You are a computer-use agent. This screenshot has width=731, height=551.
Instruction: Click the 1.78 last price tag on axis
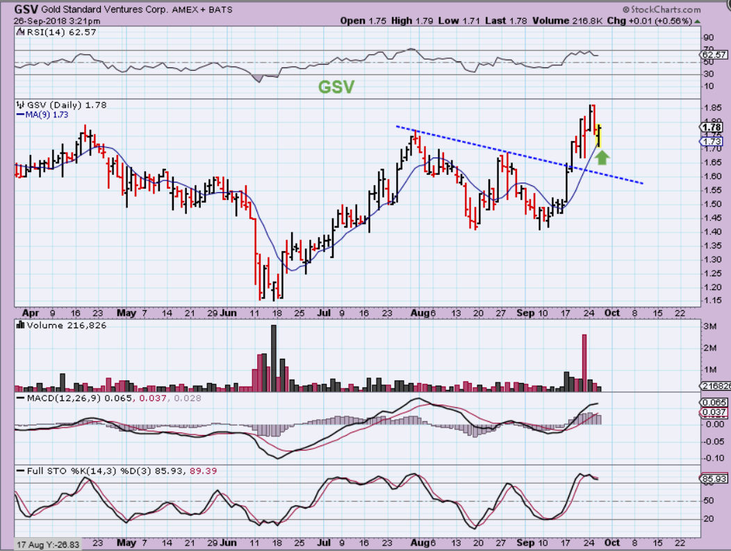pyautogui.click(x=712, y=127)
